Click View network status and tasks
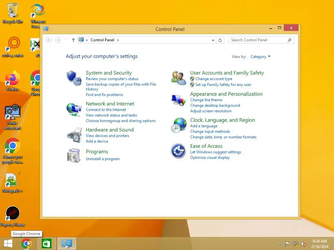The width and height of the screenshot is (334, 250). tap(112, 115)
